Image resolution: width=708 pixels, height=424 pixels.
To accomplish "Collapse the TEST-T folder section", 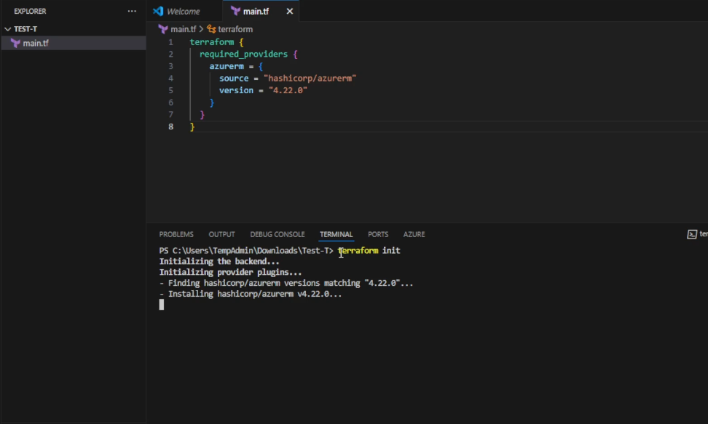I will click(21, 29).
